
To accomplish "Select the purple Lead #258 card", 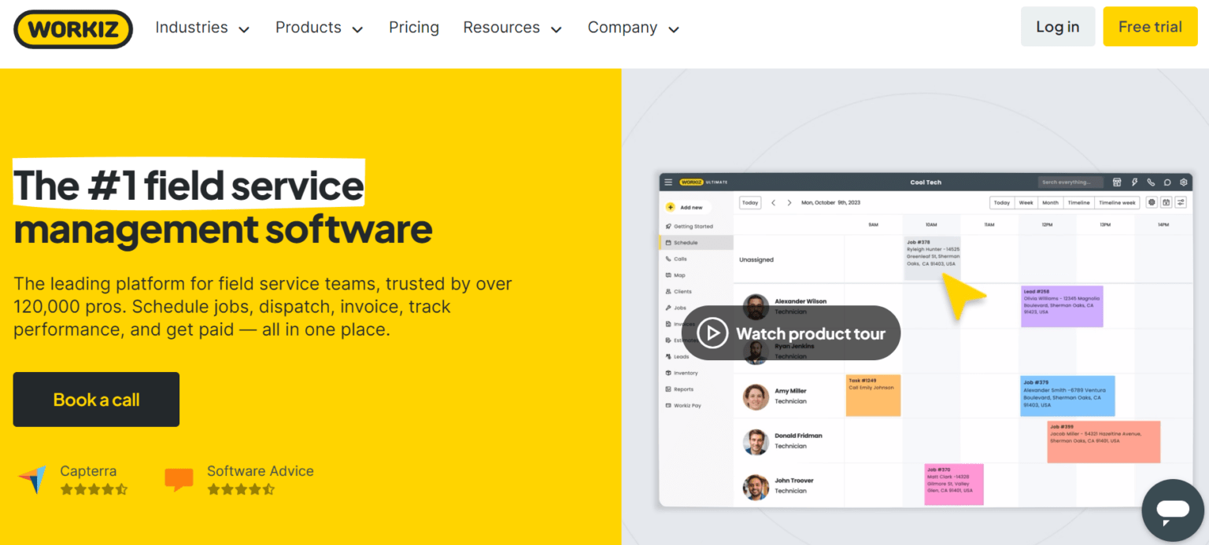I will tap(1061, 306).
